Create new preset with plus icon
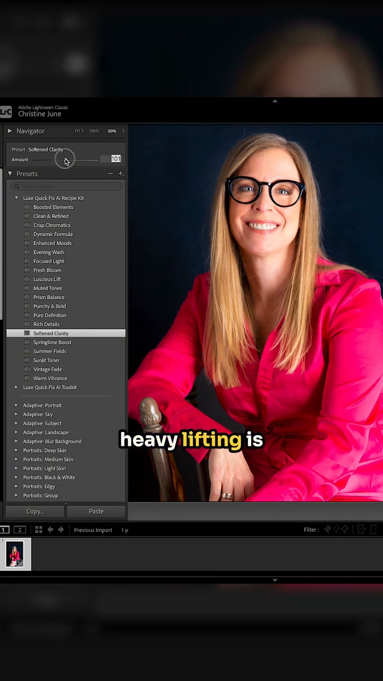Image resolution: width=383 pixels, height=681 pixels. (x=120, y=173)
